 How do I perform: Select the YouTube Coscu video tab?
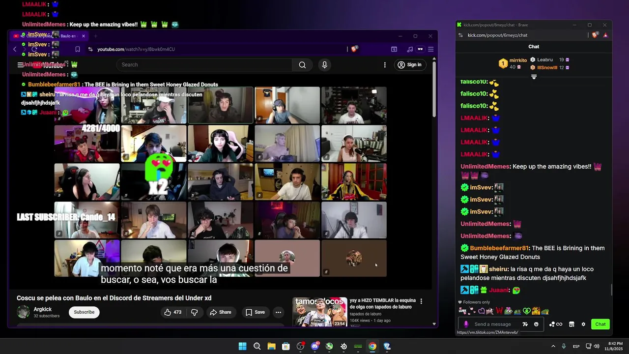(x=49, y=36)
